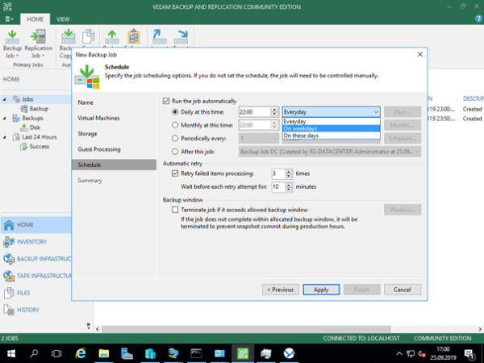484x363 pixels.
Task: Open the Inventory view icon
Action: point(8,242)
